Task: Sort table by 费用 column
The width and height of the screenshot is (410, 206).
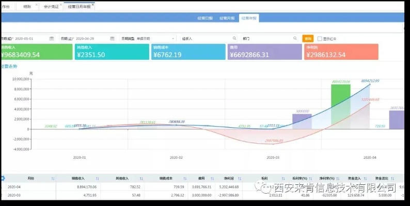Action: point(212,178)
